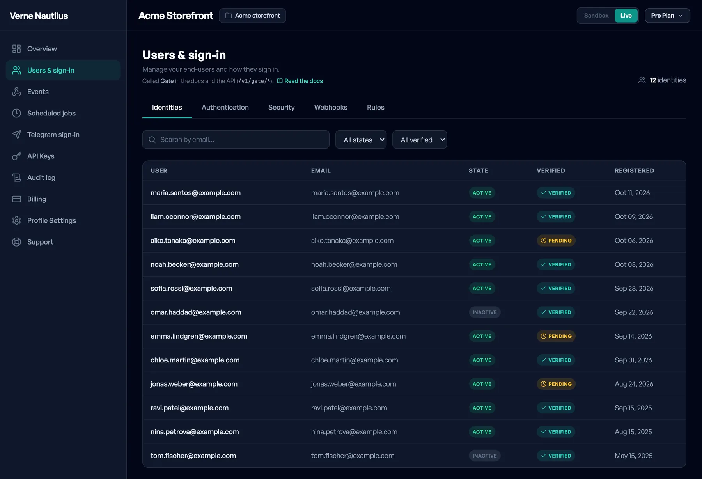Click ravi.patel's Sep 15, 2025 date
Viewport: 702px width, 479px height.
point(633,408)
